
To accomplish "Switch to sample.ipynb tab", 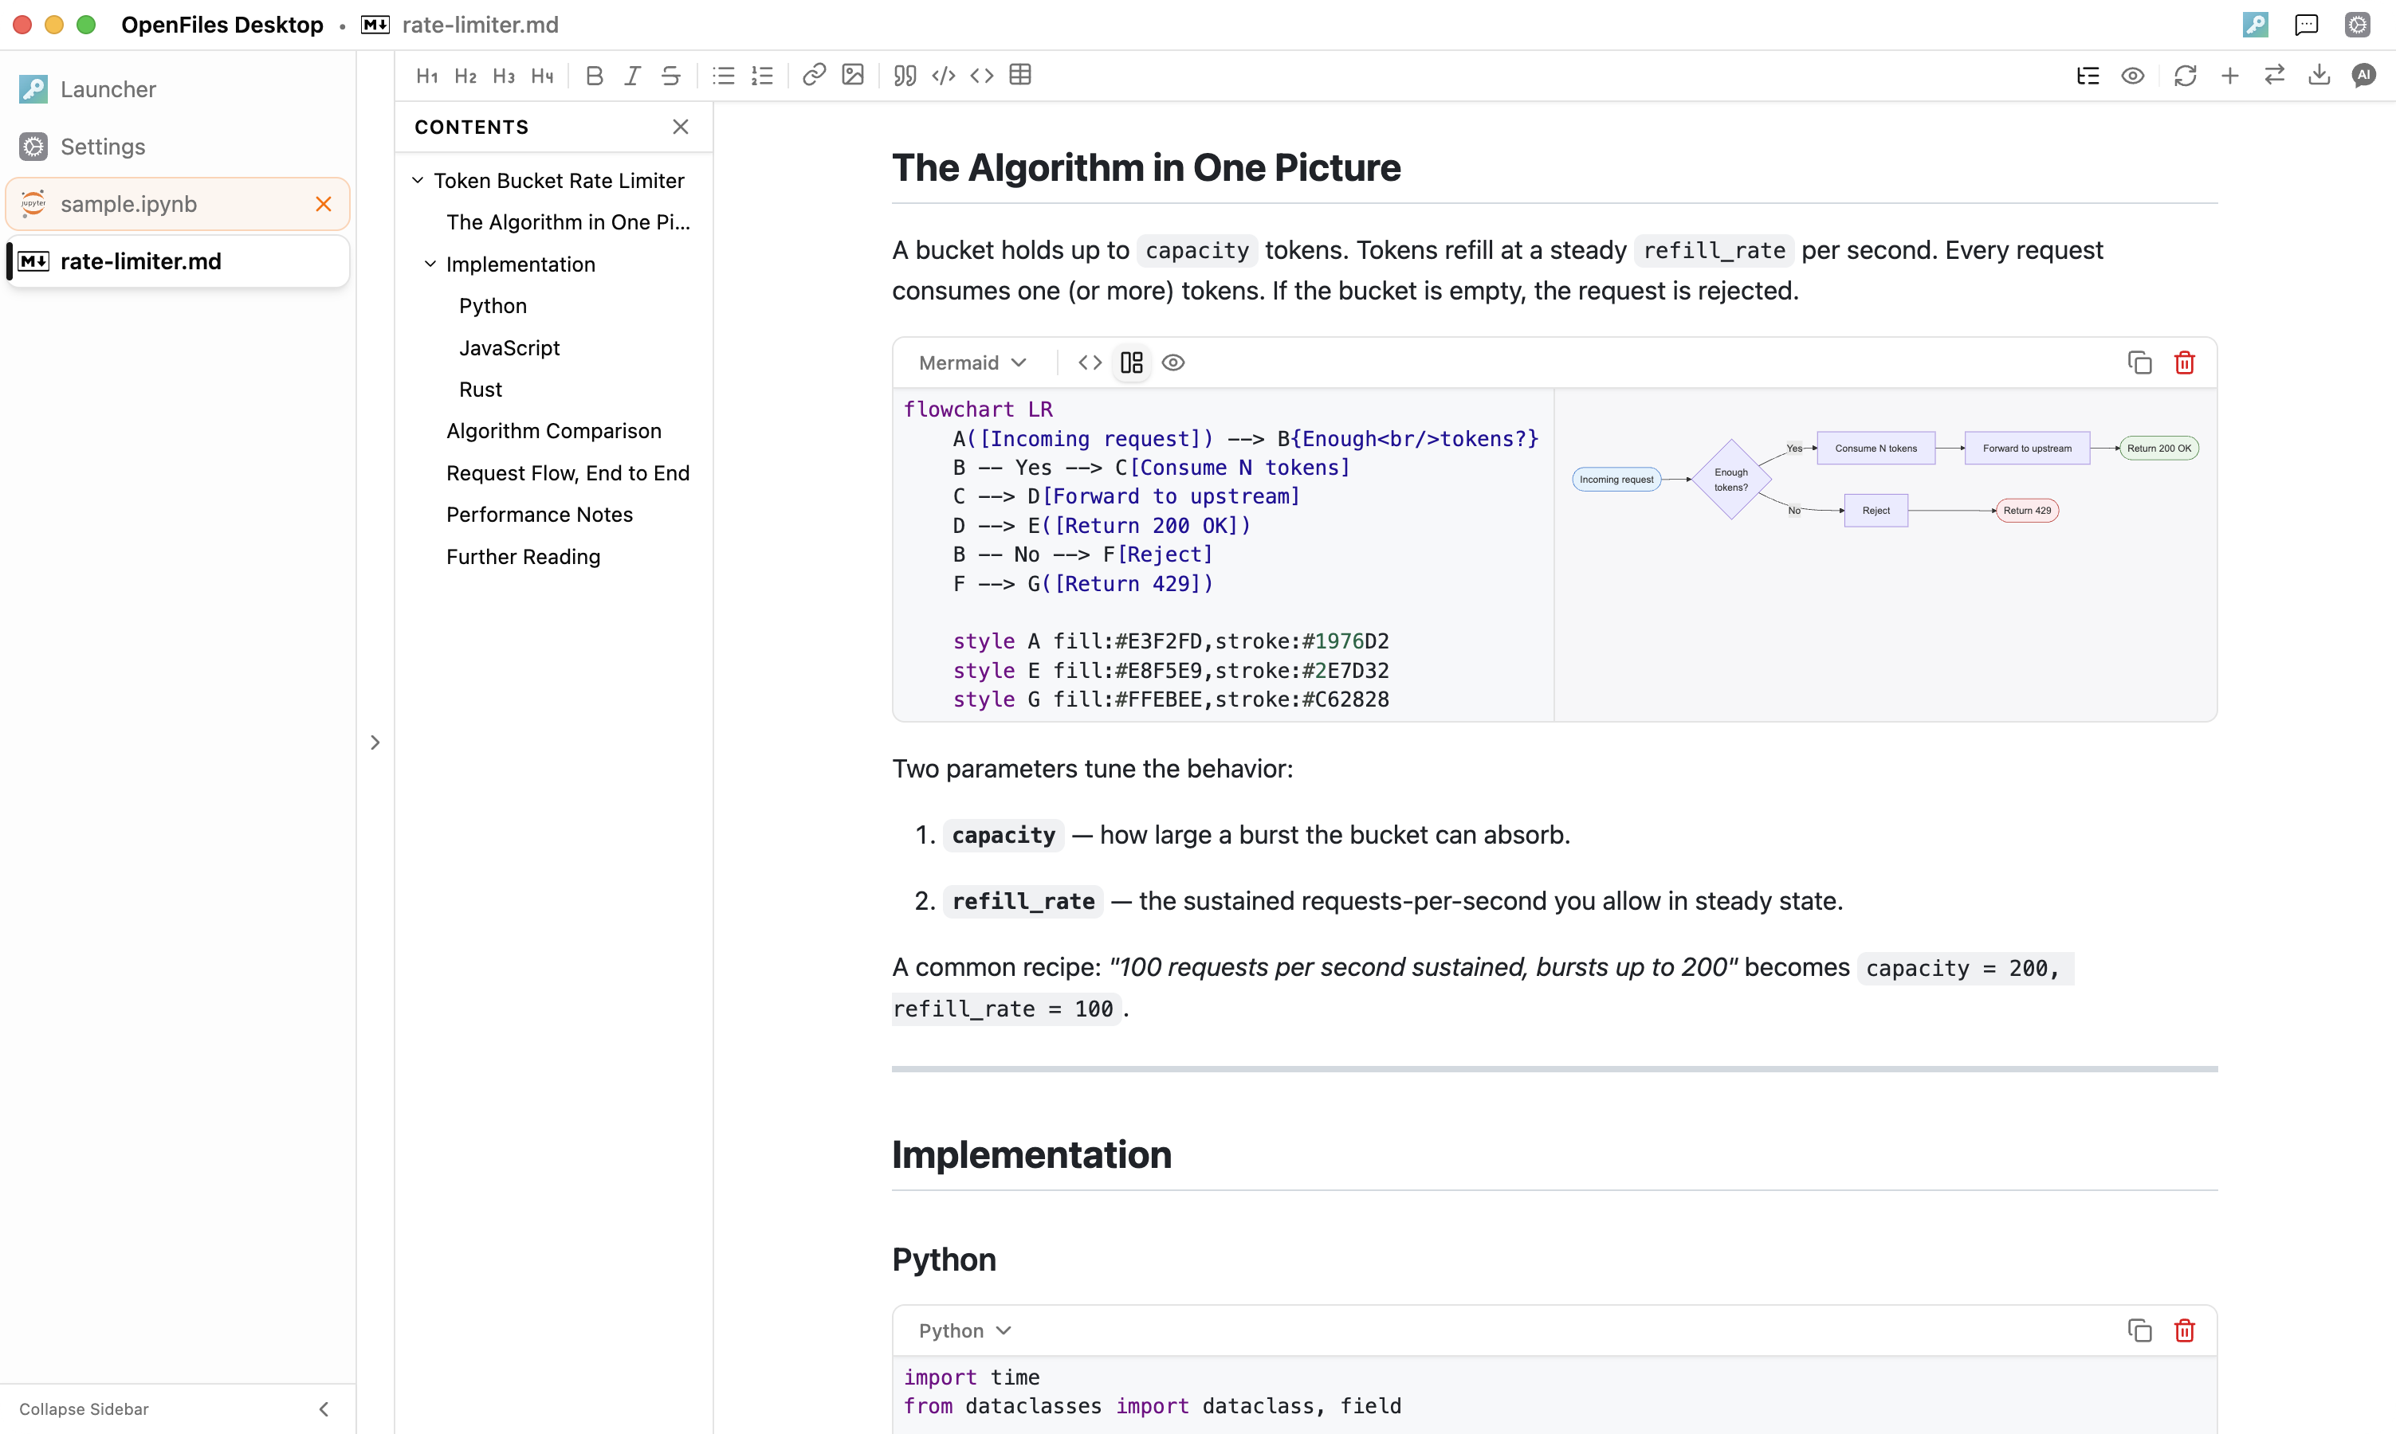I will coord(178,204).
